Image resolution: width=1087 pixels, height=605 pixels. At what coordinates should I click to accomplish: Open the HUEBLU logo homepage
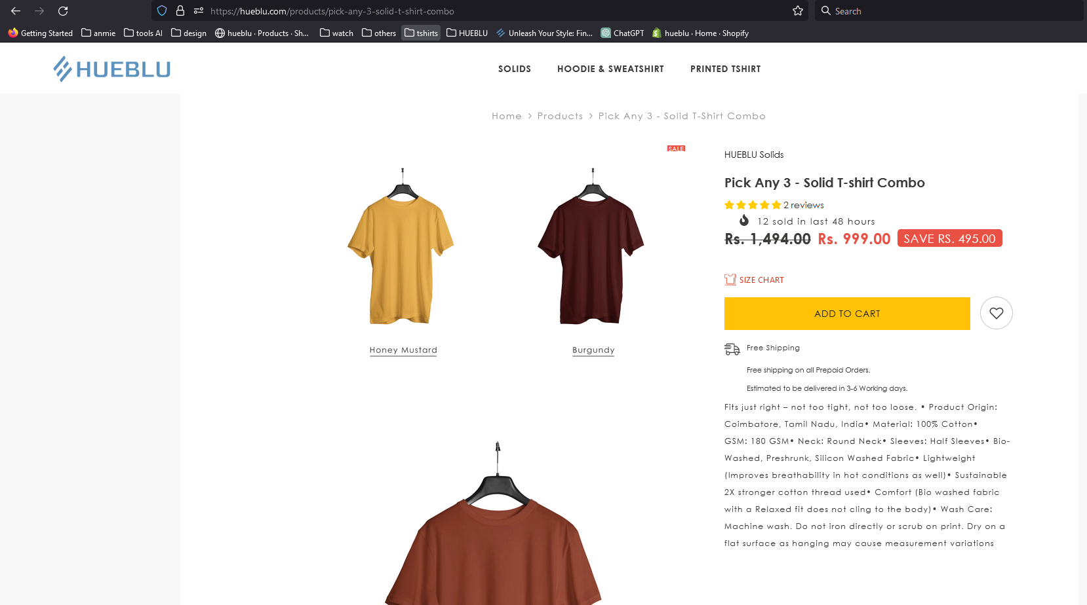point(112,69)
